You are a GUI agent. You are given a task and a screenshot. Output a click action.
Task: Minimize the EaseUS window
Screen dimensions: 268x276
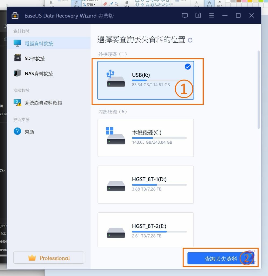click(225, 15)
